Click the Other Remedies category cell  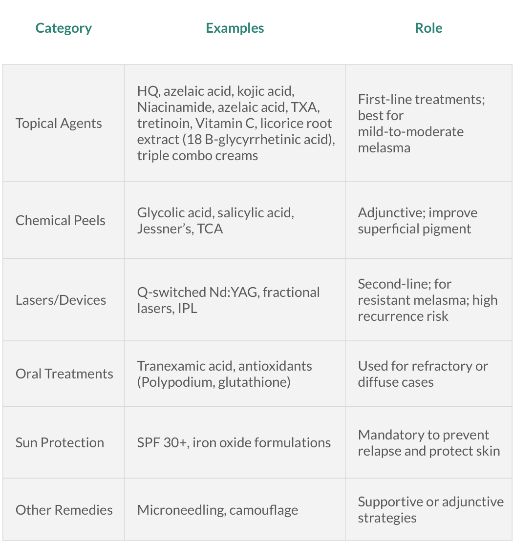[x=64, y=510]
